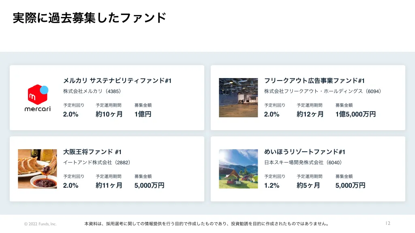The width and height of the screenshot is (415, 233).
Task: Click the 約12ヶ月 period value
Action: (310, 114)
